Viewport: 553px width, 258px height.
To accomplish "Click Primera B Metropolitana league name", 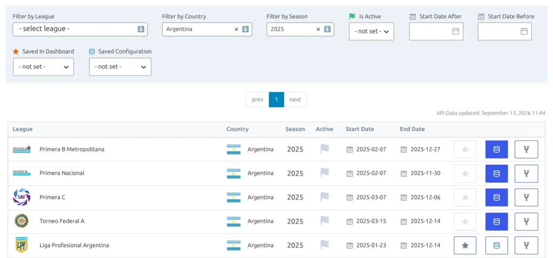I will pos(72,149).
